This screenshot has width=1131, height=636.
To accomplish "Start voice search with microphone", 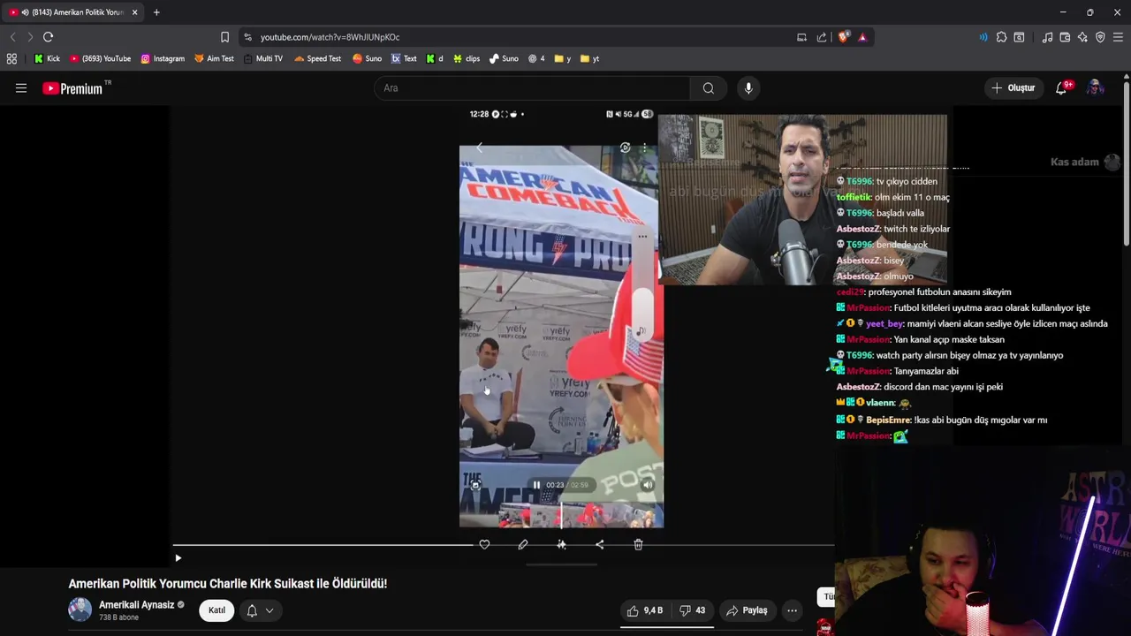I will (748, 88).
